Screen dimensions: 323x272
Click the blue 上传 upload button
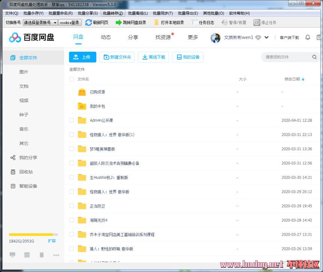point(83,57)
